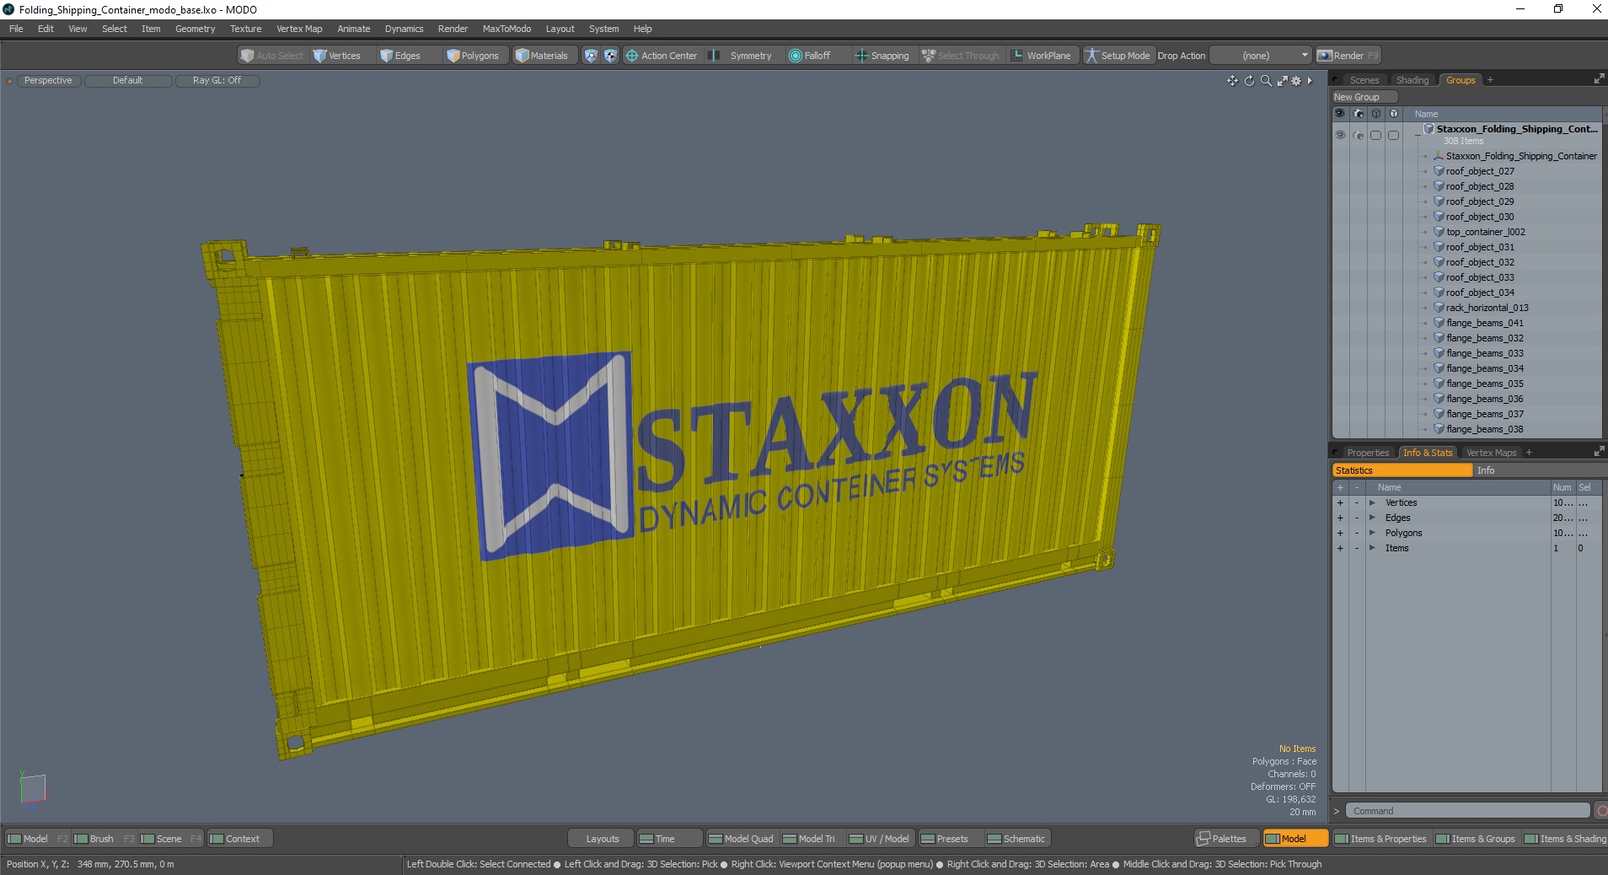Open the Default shading dropdown

click(x=128, y=81)
